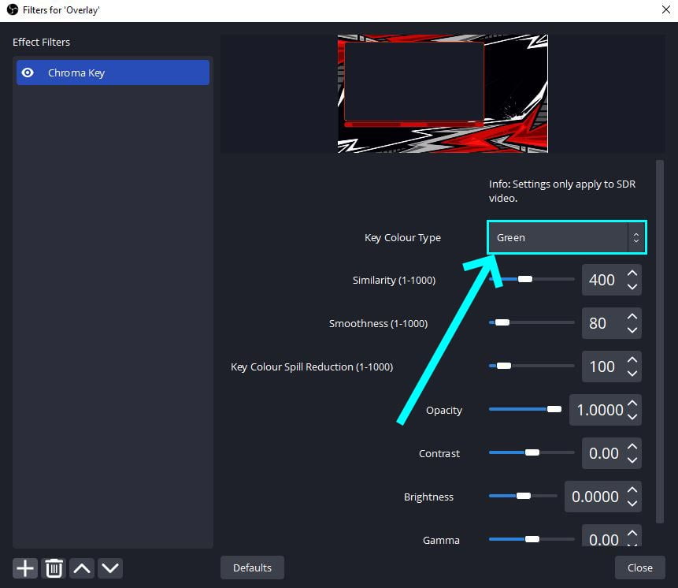Click the Defaults button

pos(252,568)
